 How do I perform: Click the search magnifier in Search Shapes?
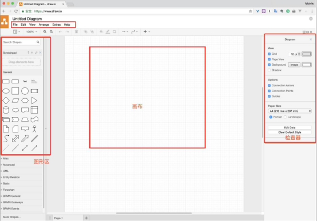coord(38,42)
